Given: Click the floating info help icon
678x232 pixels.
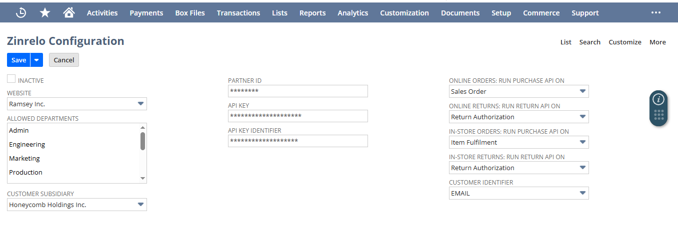Looking at the screenshot, I should pos(658,99).
